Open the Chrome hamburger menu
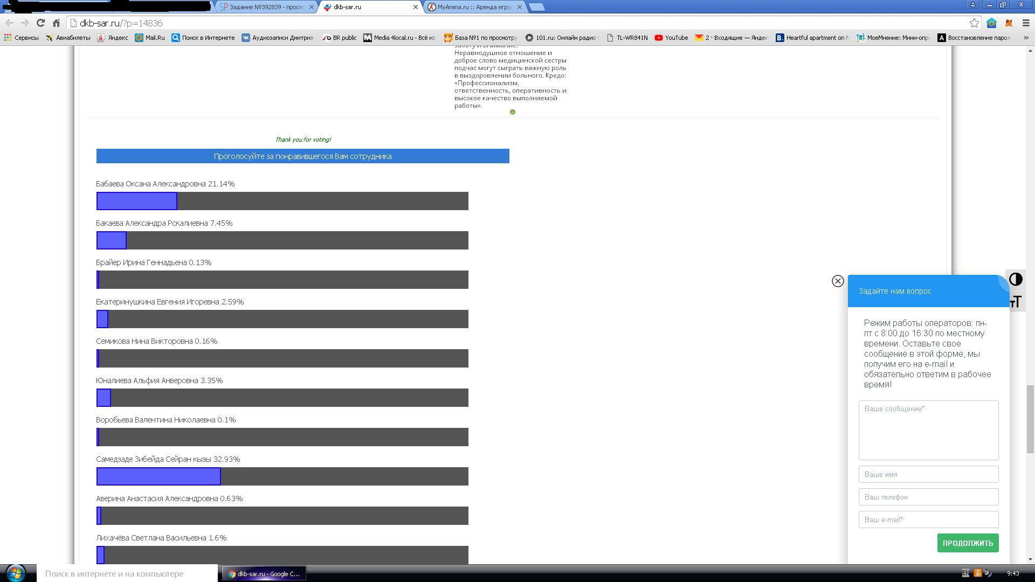1035x582 pixels. (1026, 23)
